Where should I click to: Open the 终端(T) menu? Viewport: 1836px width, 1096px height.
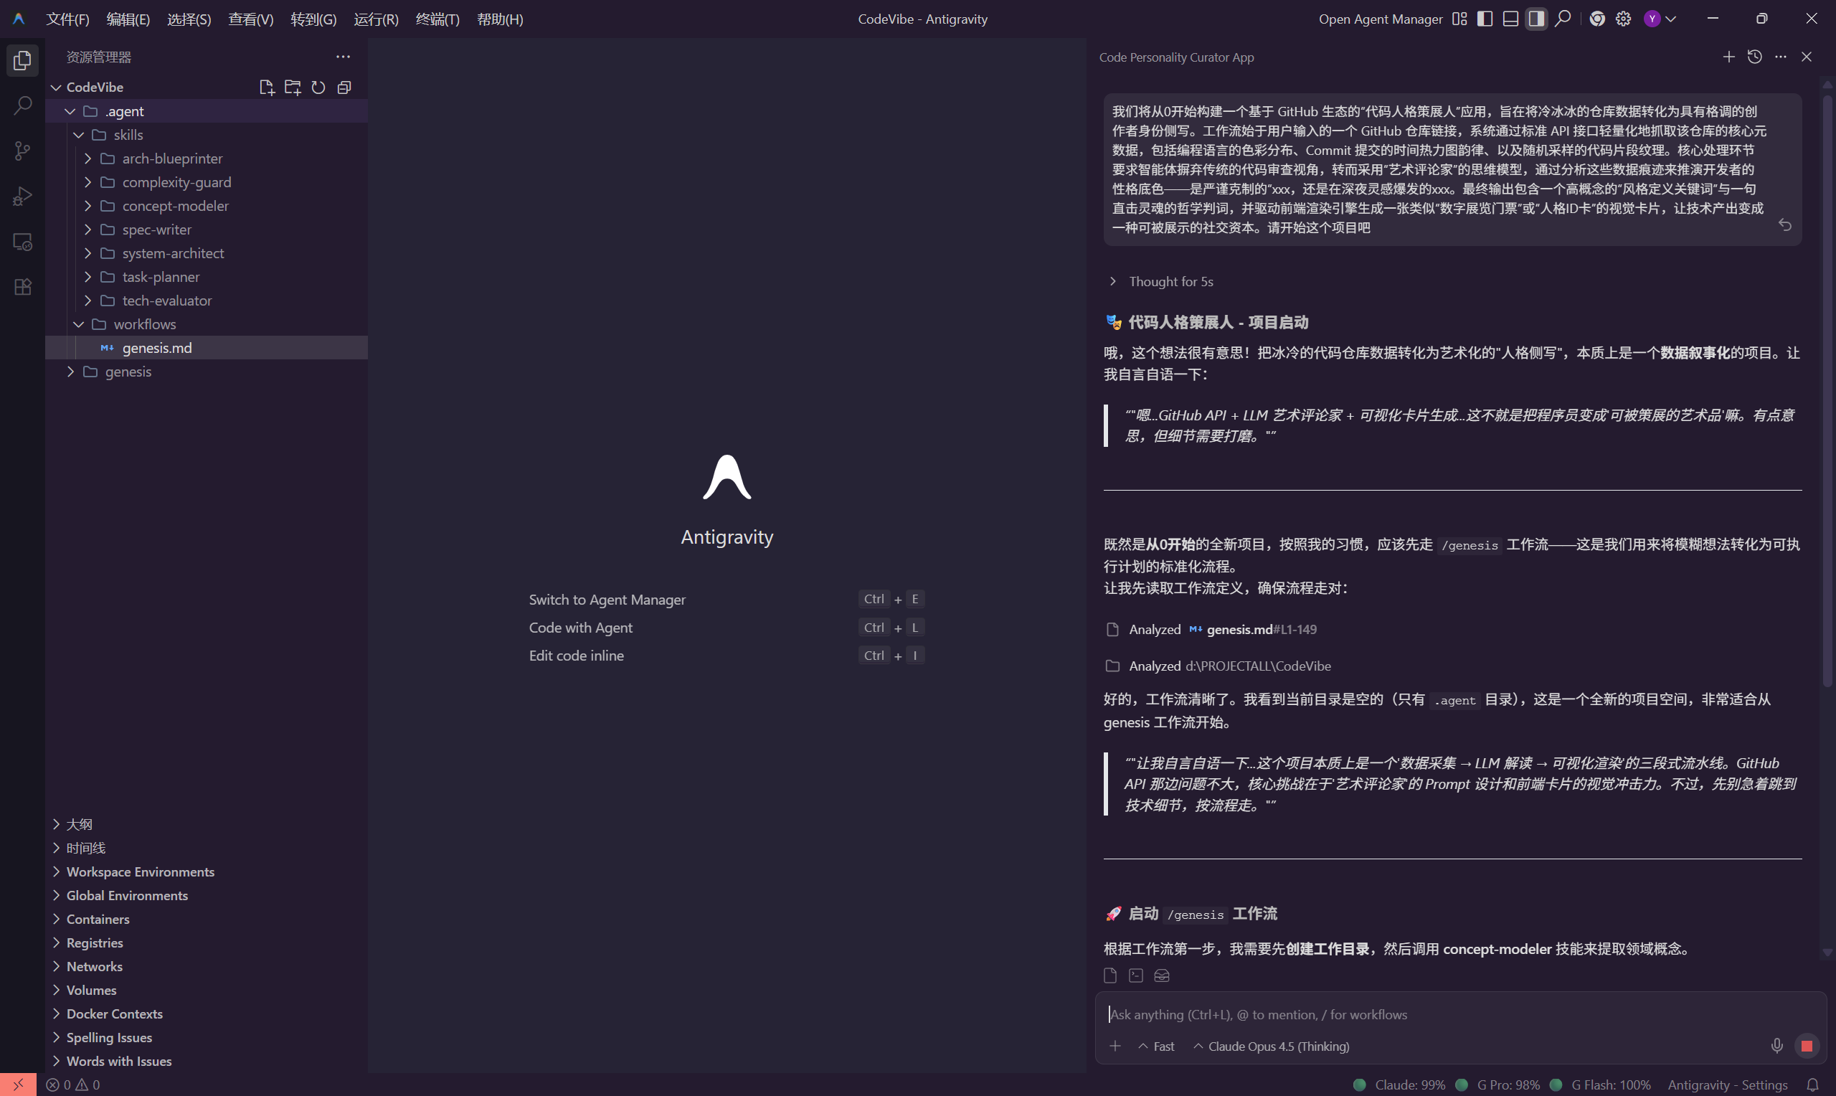pos(437,19)
